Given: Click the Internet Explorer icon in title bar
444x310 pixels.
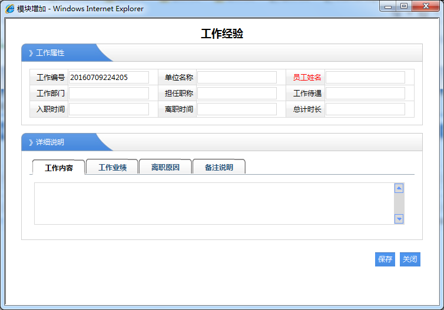Looking at the screenshot, I should coord(10,9).
